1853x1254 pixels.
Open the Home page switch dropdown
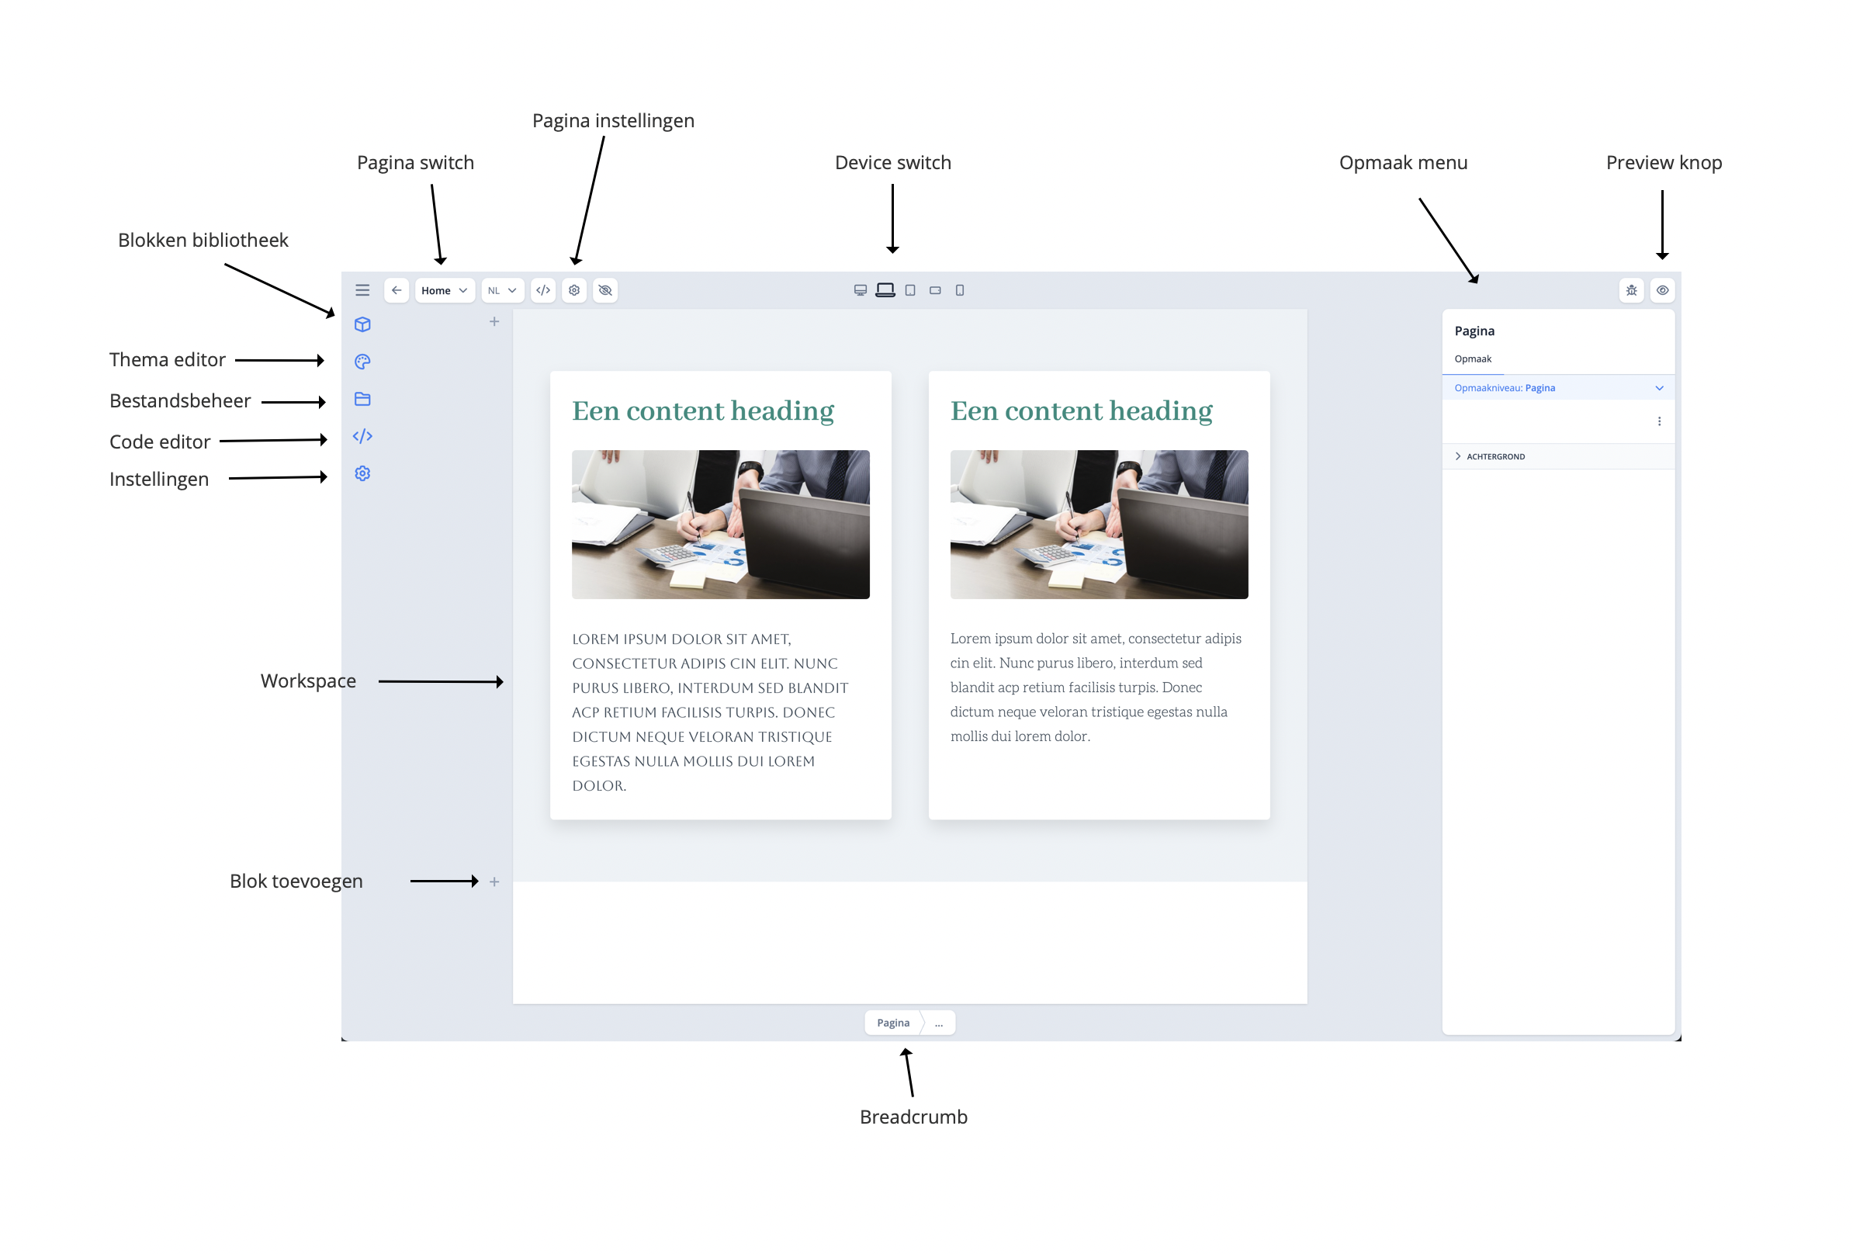444,290
